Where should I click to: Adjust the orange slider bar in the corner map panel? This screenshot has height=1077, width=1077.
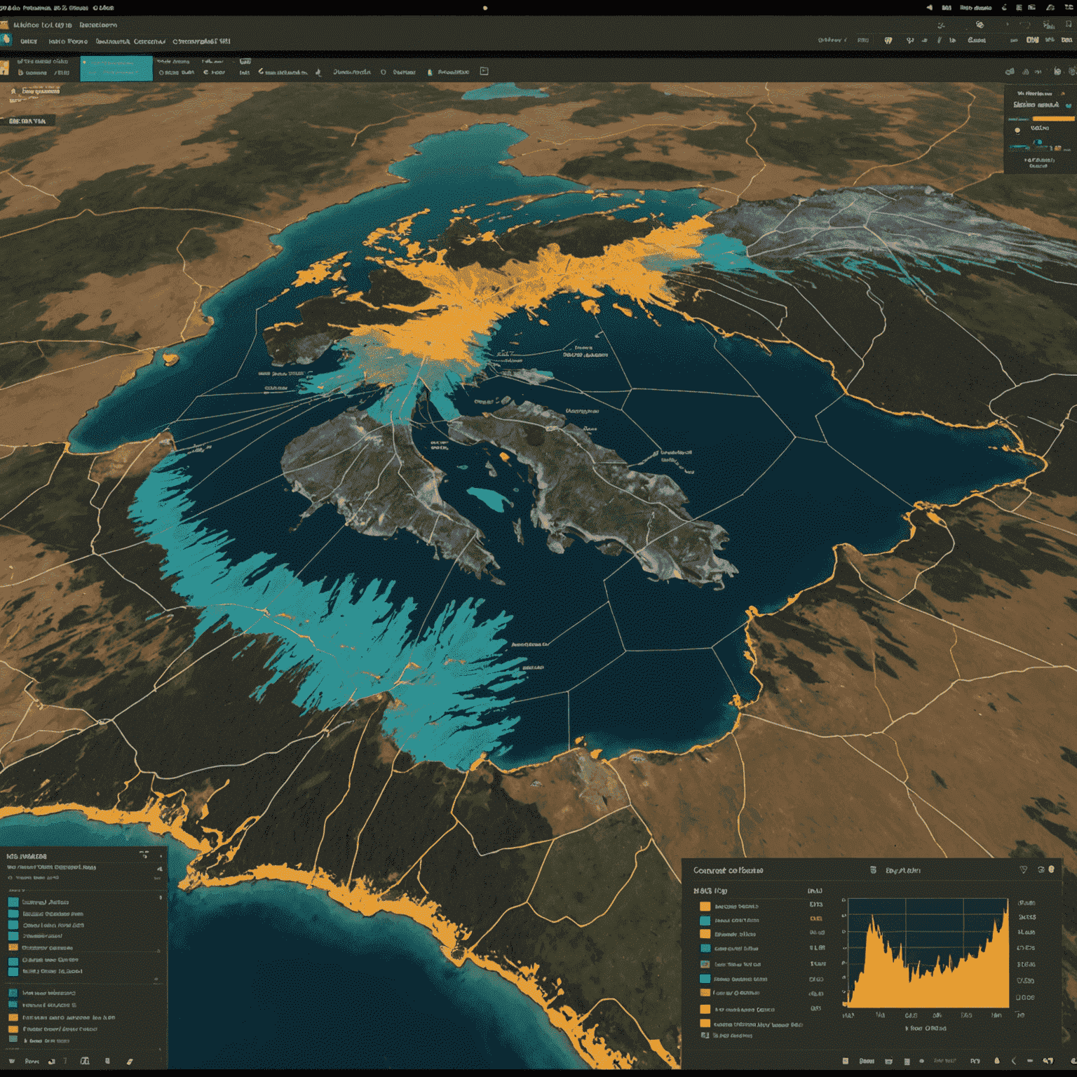(x=1053, y=119)
